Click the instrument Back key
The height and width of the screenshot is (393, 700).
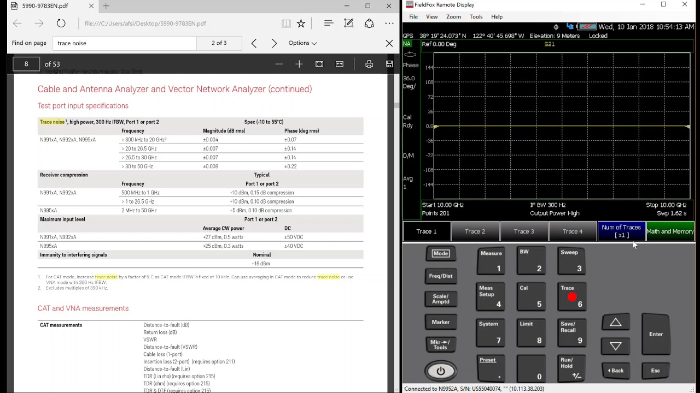tap(616, 371)
